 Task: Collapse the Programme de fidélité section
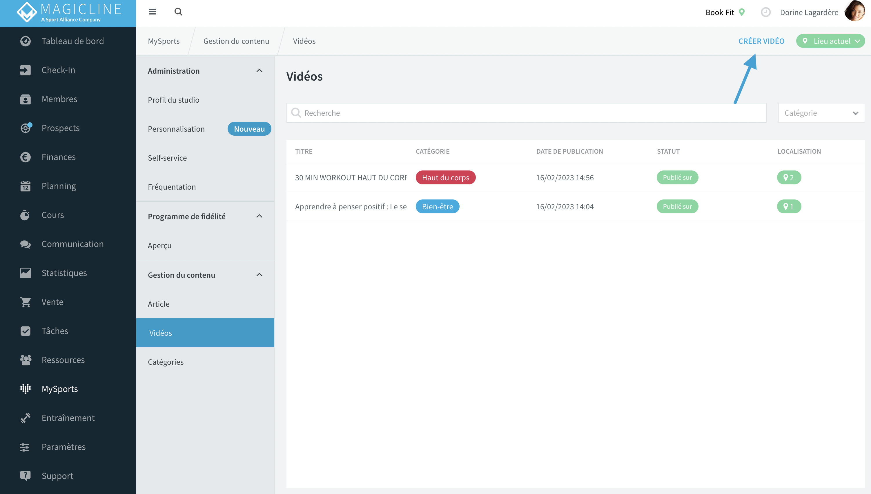pyautogui.click(x=259, y=216)
